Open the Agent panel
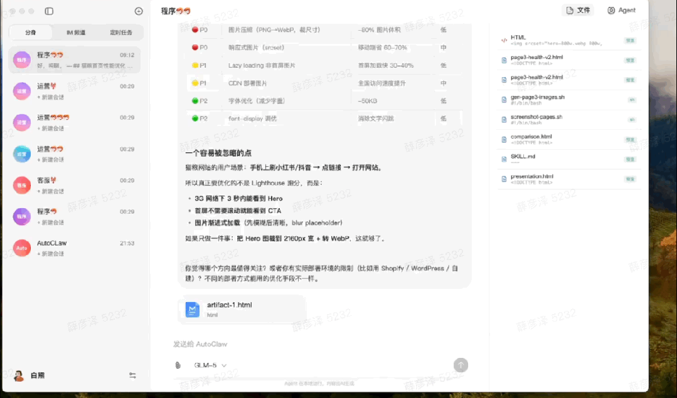Screen dimensions: 677x398 tap(621, 10)
